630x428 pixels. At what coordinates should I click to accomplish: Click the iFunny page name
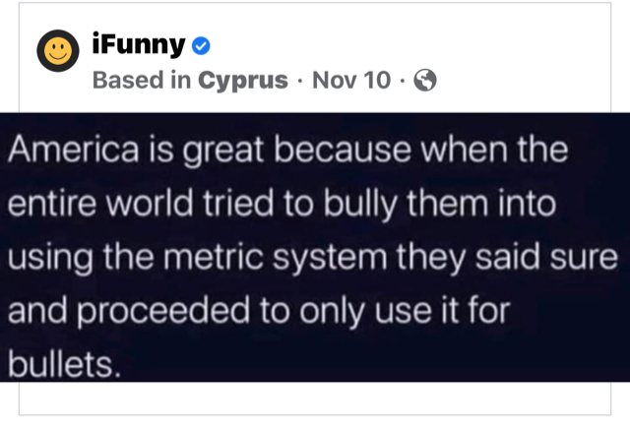click(x=139, y=43)
